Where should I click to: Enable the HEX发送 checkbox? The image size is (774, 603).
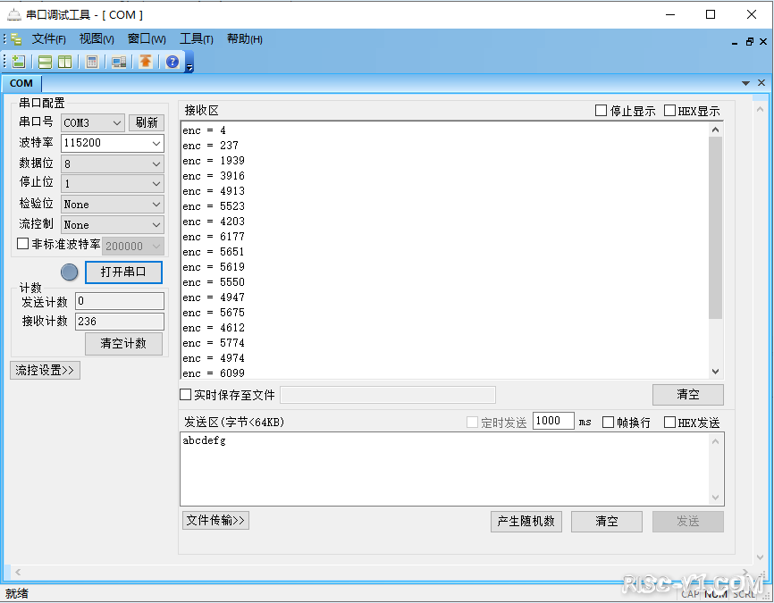click(669, 423)
